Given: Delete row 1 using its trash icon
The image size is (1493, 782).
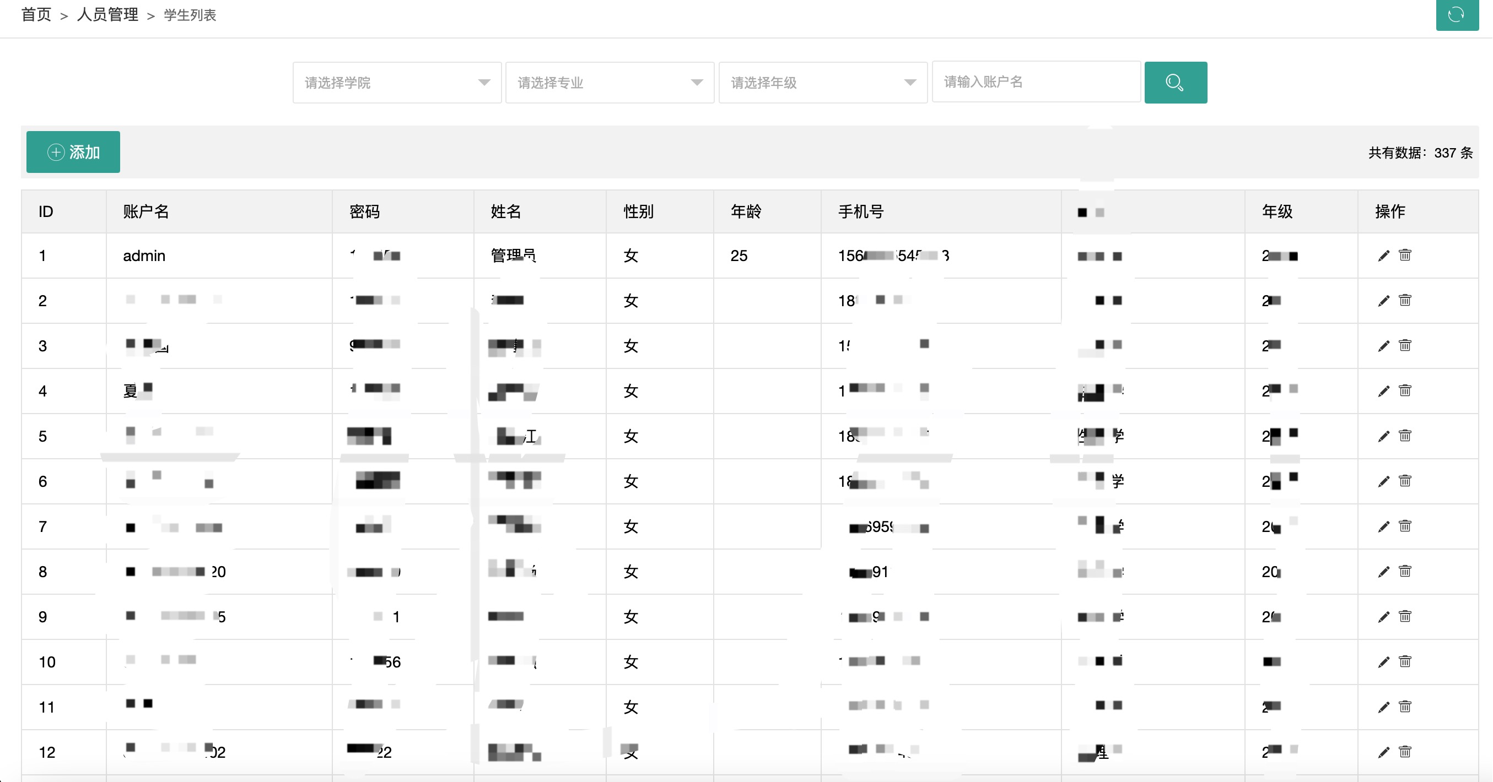Looking at the screenshot, I should pyautogui.click(x=1405, y=255).
